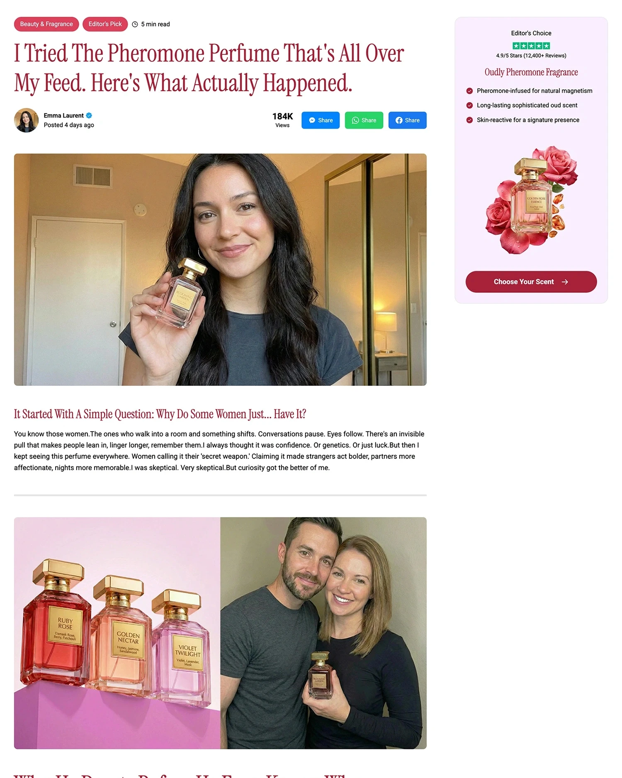Click the woman holding perfume hero photo
Viewport: 622px width, 778px height.
(x=220, y=270)
